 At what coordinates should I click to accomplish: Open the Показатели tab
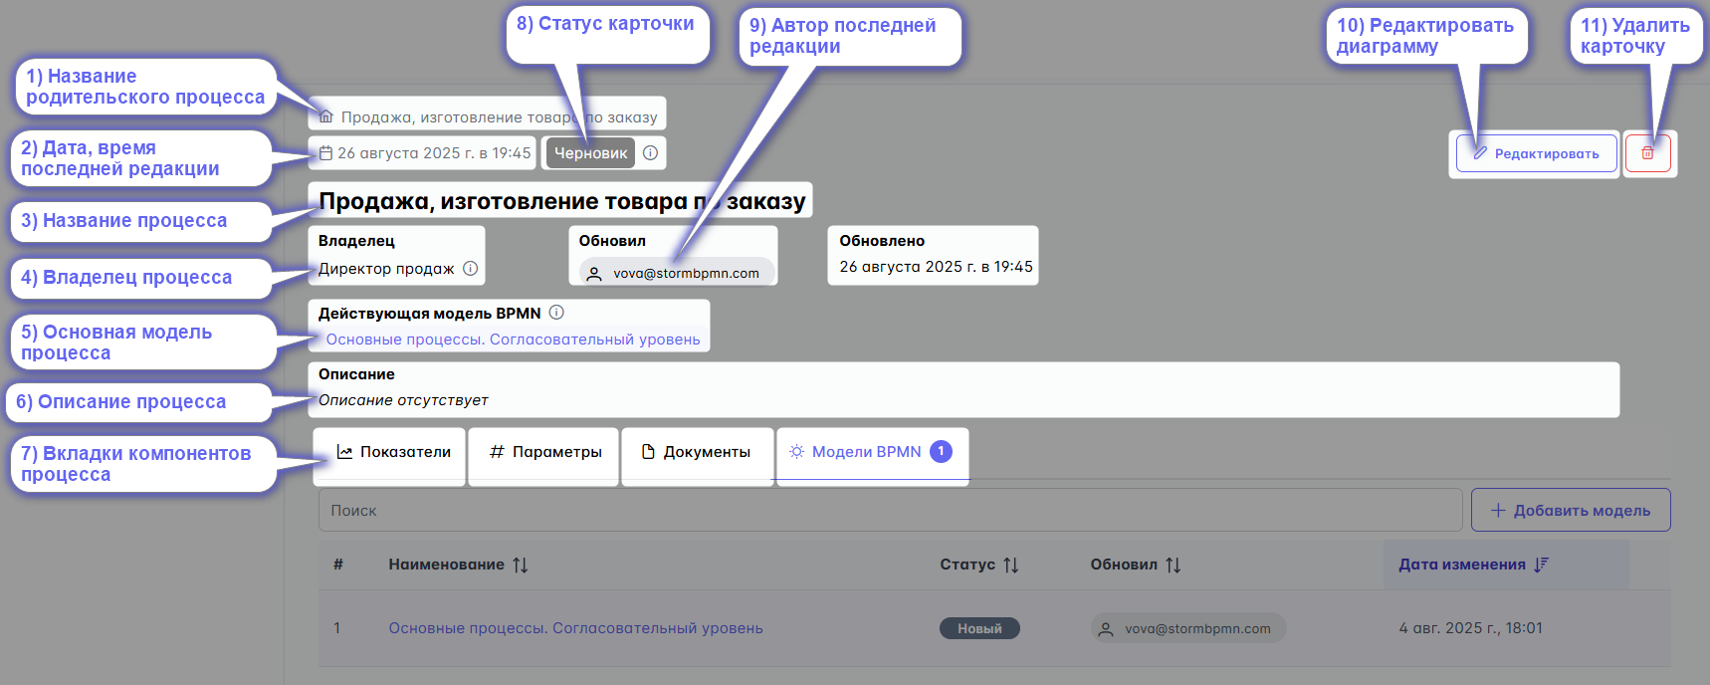click(393, 452)
